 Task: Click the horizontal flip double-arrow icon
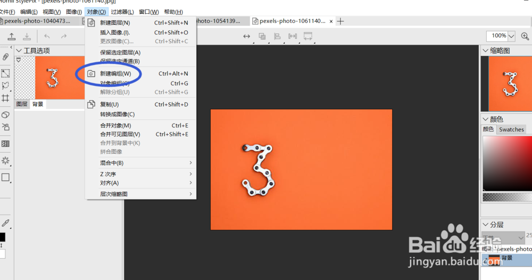[x=247, y=36]
